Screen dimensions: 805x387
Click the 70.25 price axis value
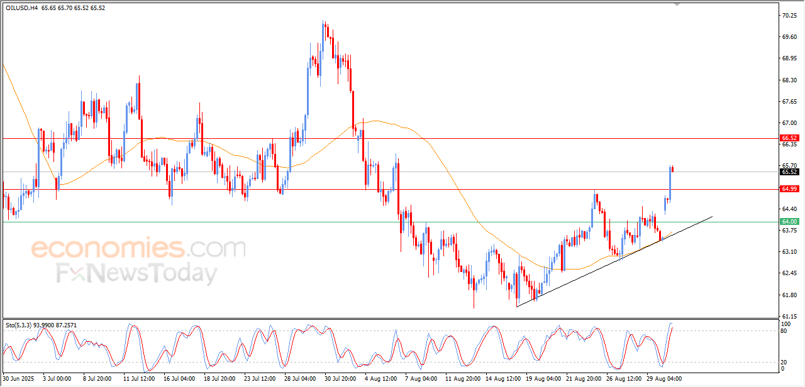[789, 16]
